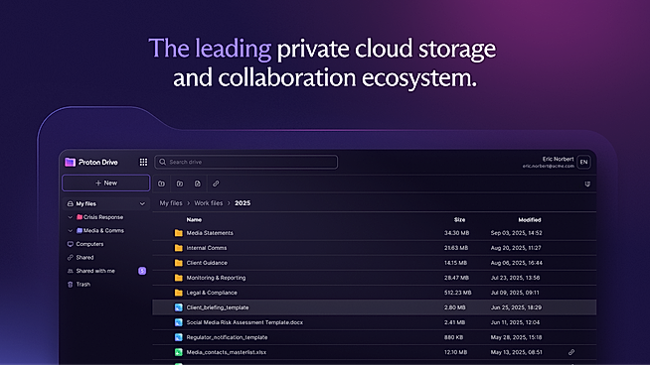The width and height of the screenshot is (650, 365).
Task: Focus the Search drive field
Action: (x=245, y=162)
